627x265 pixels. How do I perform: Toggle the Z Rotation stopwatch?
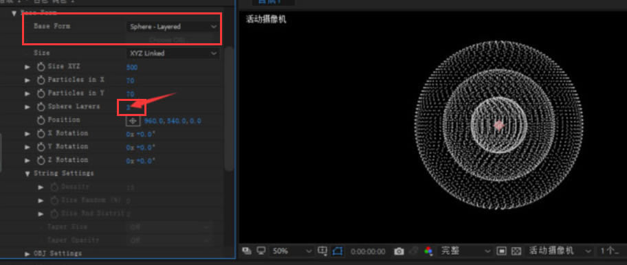click(41, 160)
